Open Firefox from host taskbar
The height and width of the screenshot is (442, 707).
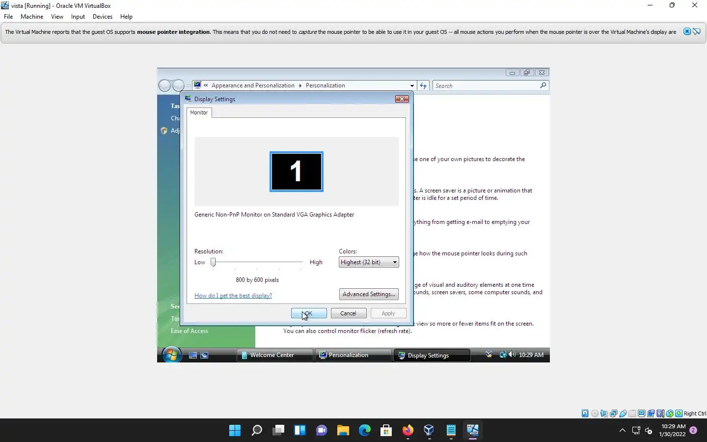[x=408, y=431]
